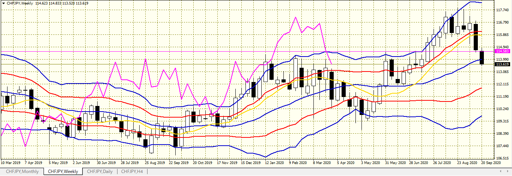The height and width of the screenshot is (176, 512).
Task: Click the 117.740 value on the price axis
Action: 502,10
